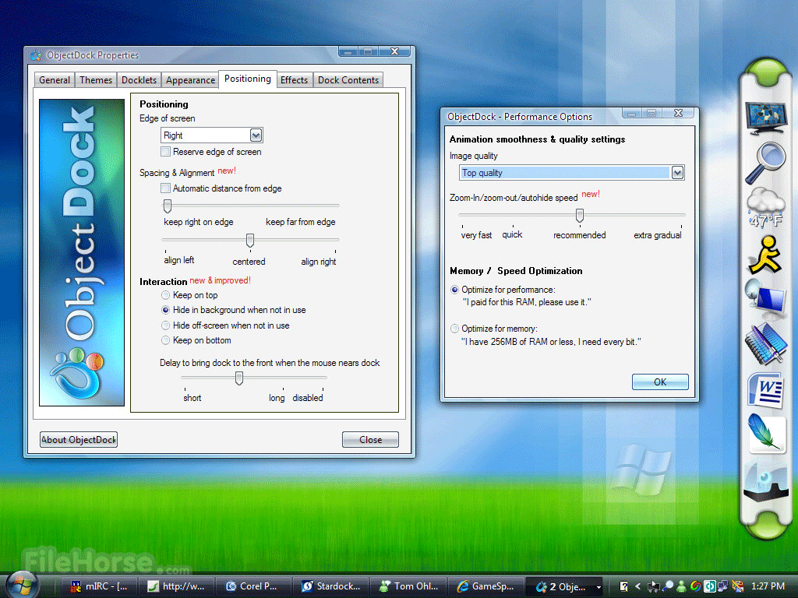Launch AIM running man icon in dock
The image size is (798, 598).
pyautogui.click(x=765, y=255)
